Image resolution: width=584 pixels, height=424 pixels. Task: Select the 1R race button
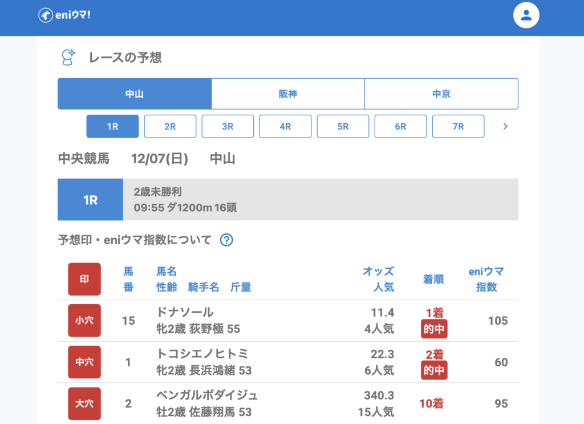112,127
